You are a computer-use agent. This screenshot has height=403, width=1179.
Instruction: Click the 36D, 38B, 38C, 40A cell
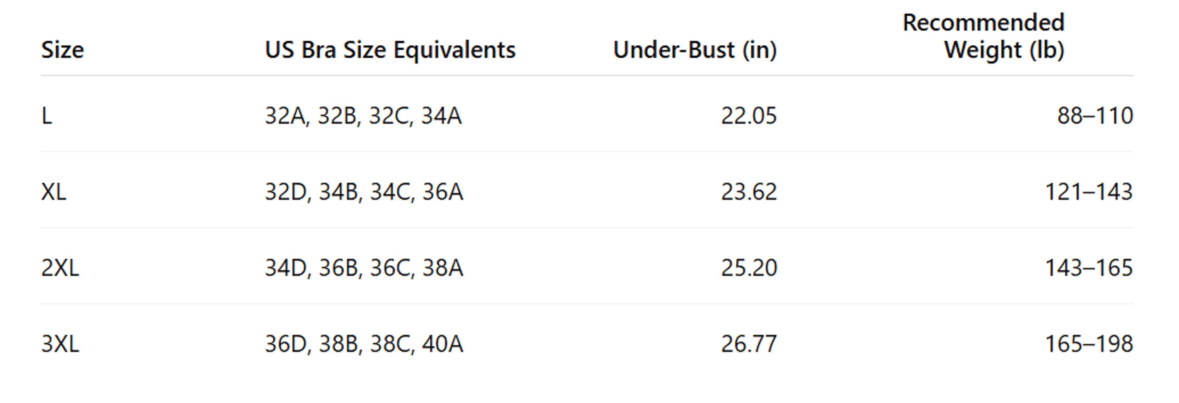[364, 344]
